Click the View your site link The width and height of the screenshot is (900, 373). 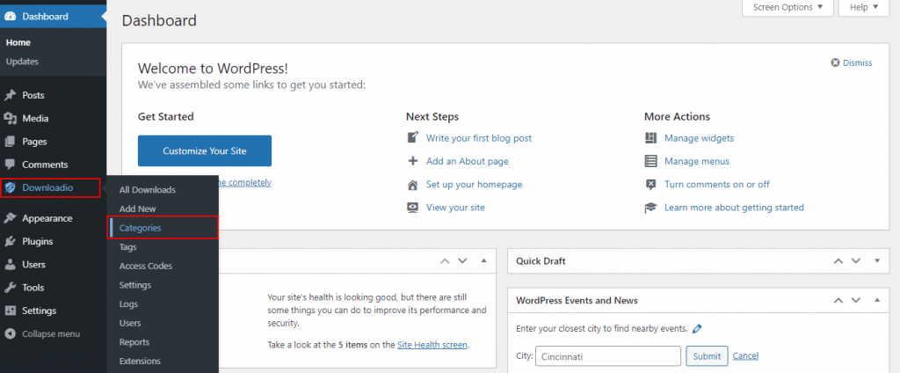coord(455,208)
